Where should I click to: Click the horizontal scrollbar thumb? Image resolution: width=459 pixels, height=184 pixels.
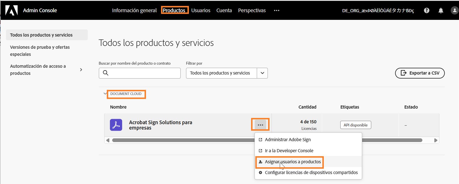click(267, 140)
